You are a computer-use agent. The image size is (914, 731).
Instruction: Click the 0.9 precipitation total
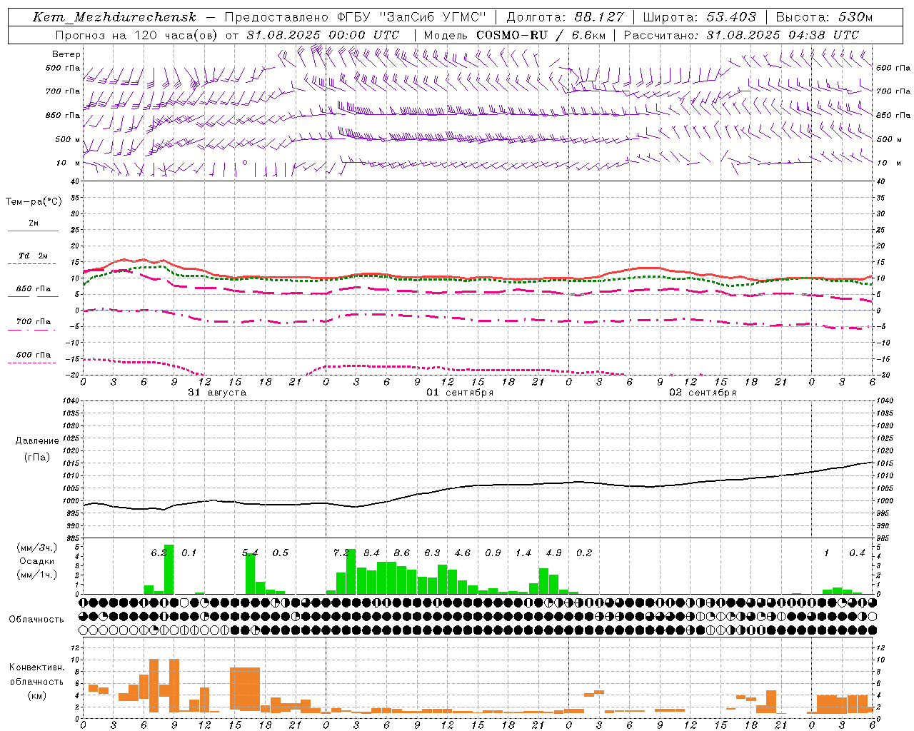(493, 553)
